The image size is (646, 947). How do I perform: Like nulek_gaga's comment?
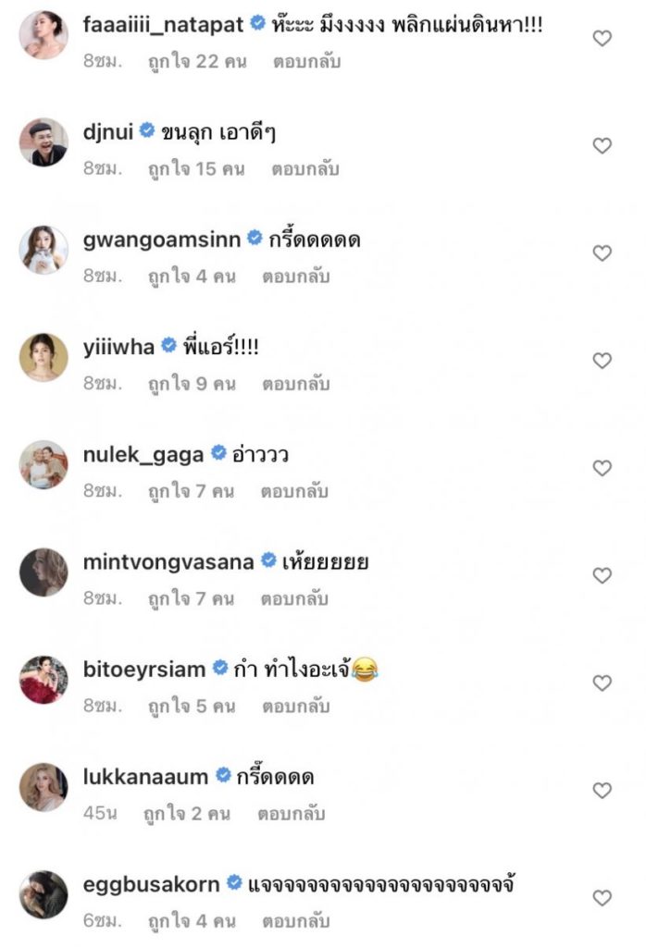point(602,468)
